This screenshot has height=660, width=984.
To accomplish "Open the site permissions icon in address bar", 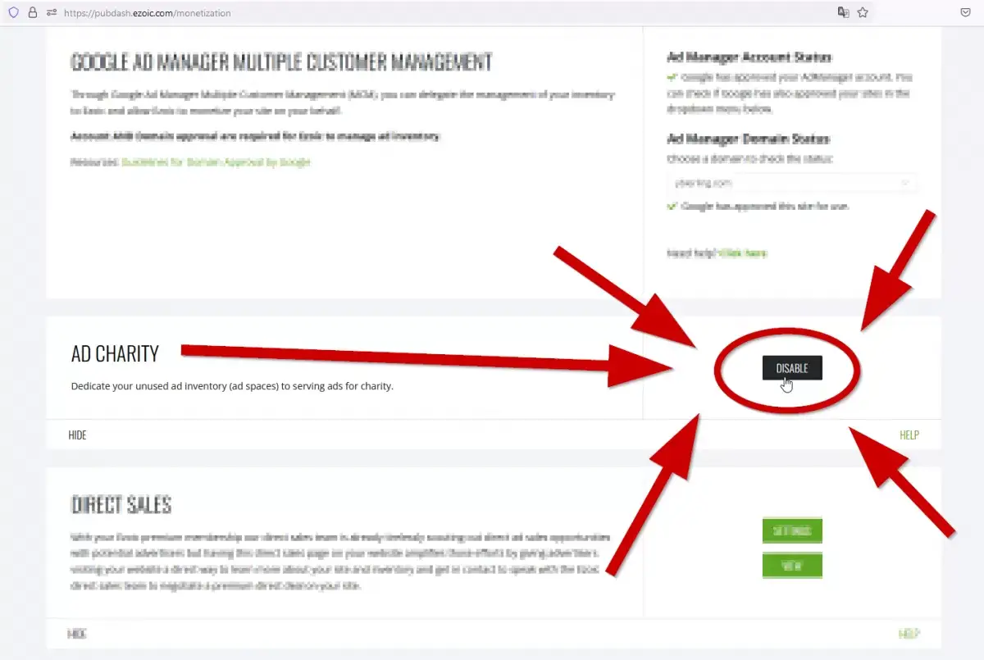I will [52, 12].
